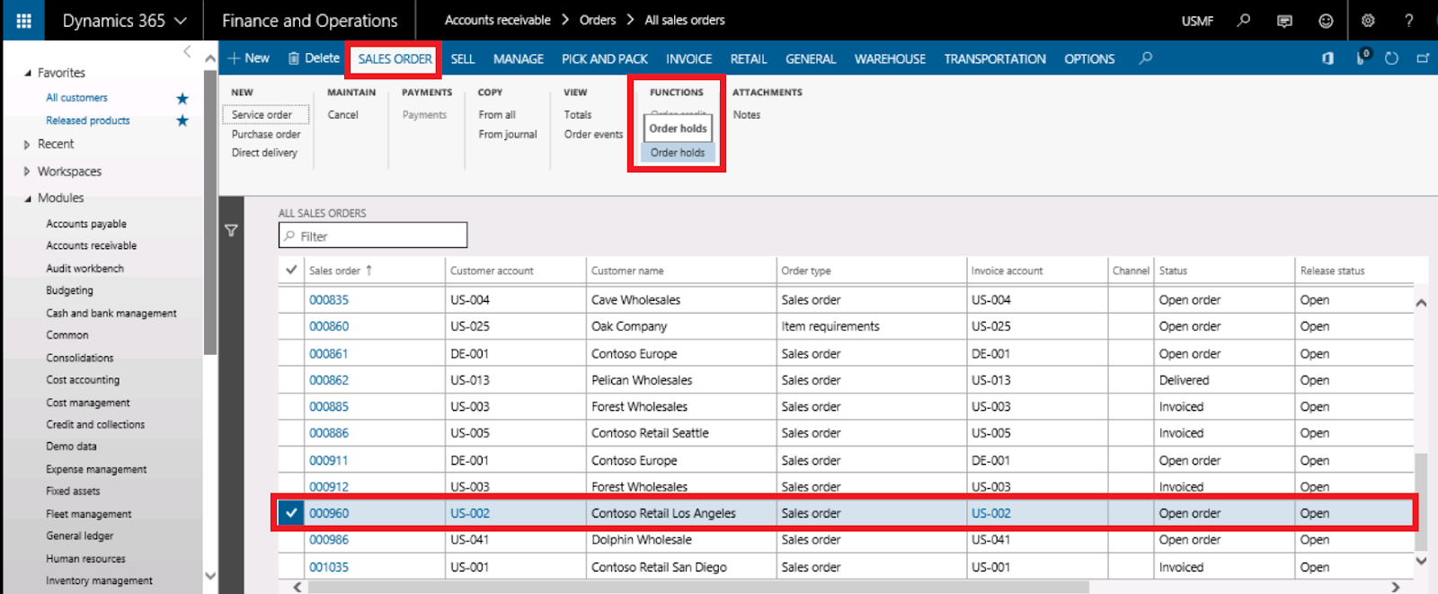Open the WAREHOUSE tab
This screenshot has height=594, width=1438.
890,58
